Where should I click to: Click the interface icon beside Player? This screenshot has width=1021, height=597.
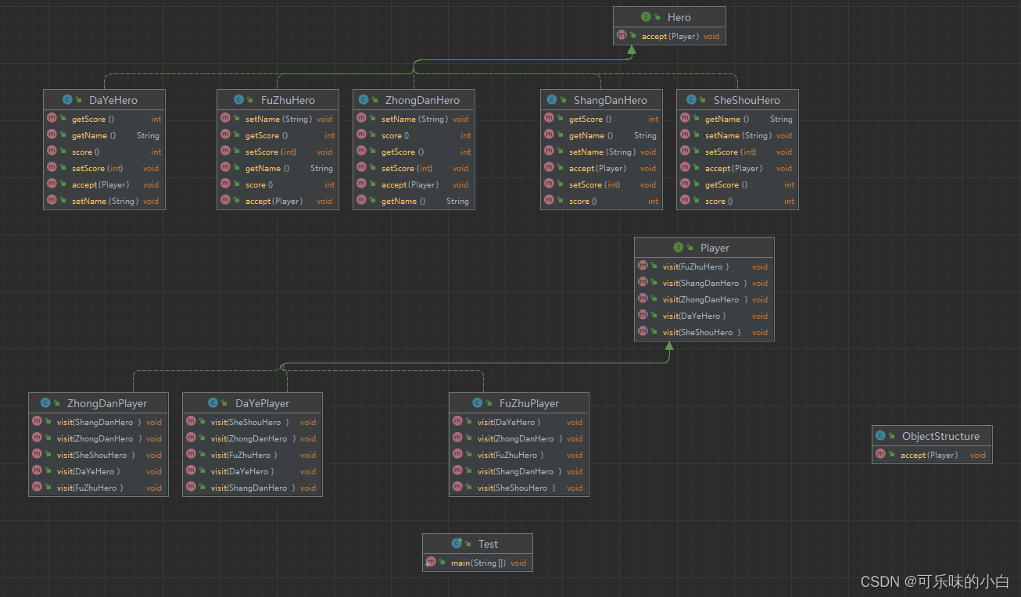pos(679,248)
